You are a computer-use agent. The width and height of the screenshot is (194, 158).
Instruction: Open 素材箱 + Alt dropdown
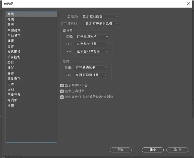[92, 51]
